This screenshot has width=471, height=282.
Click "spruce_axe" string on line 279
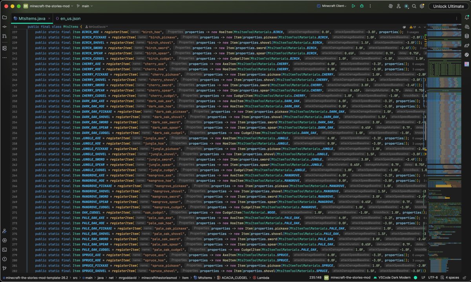coord(156,255)
